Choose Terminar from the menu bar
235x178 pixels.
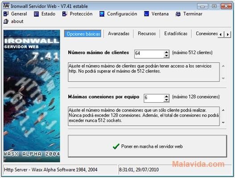pyautogui.click(x=193, y=14)
